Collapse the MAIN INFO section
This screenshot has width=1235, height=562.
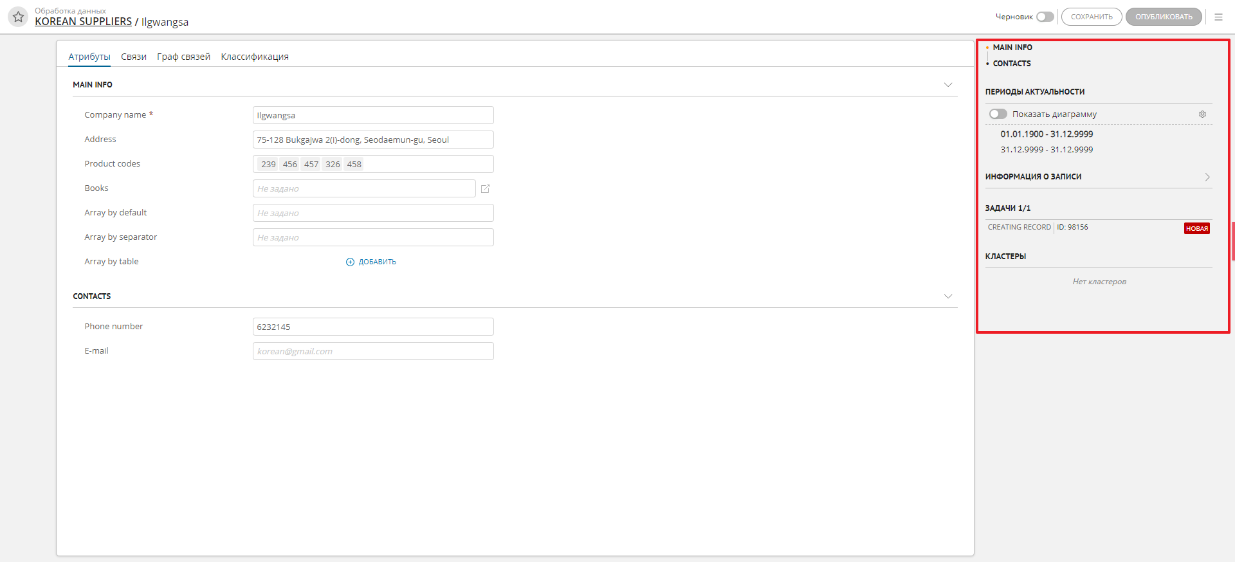947,85
